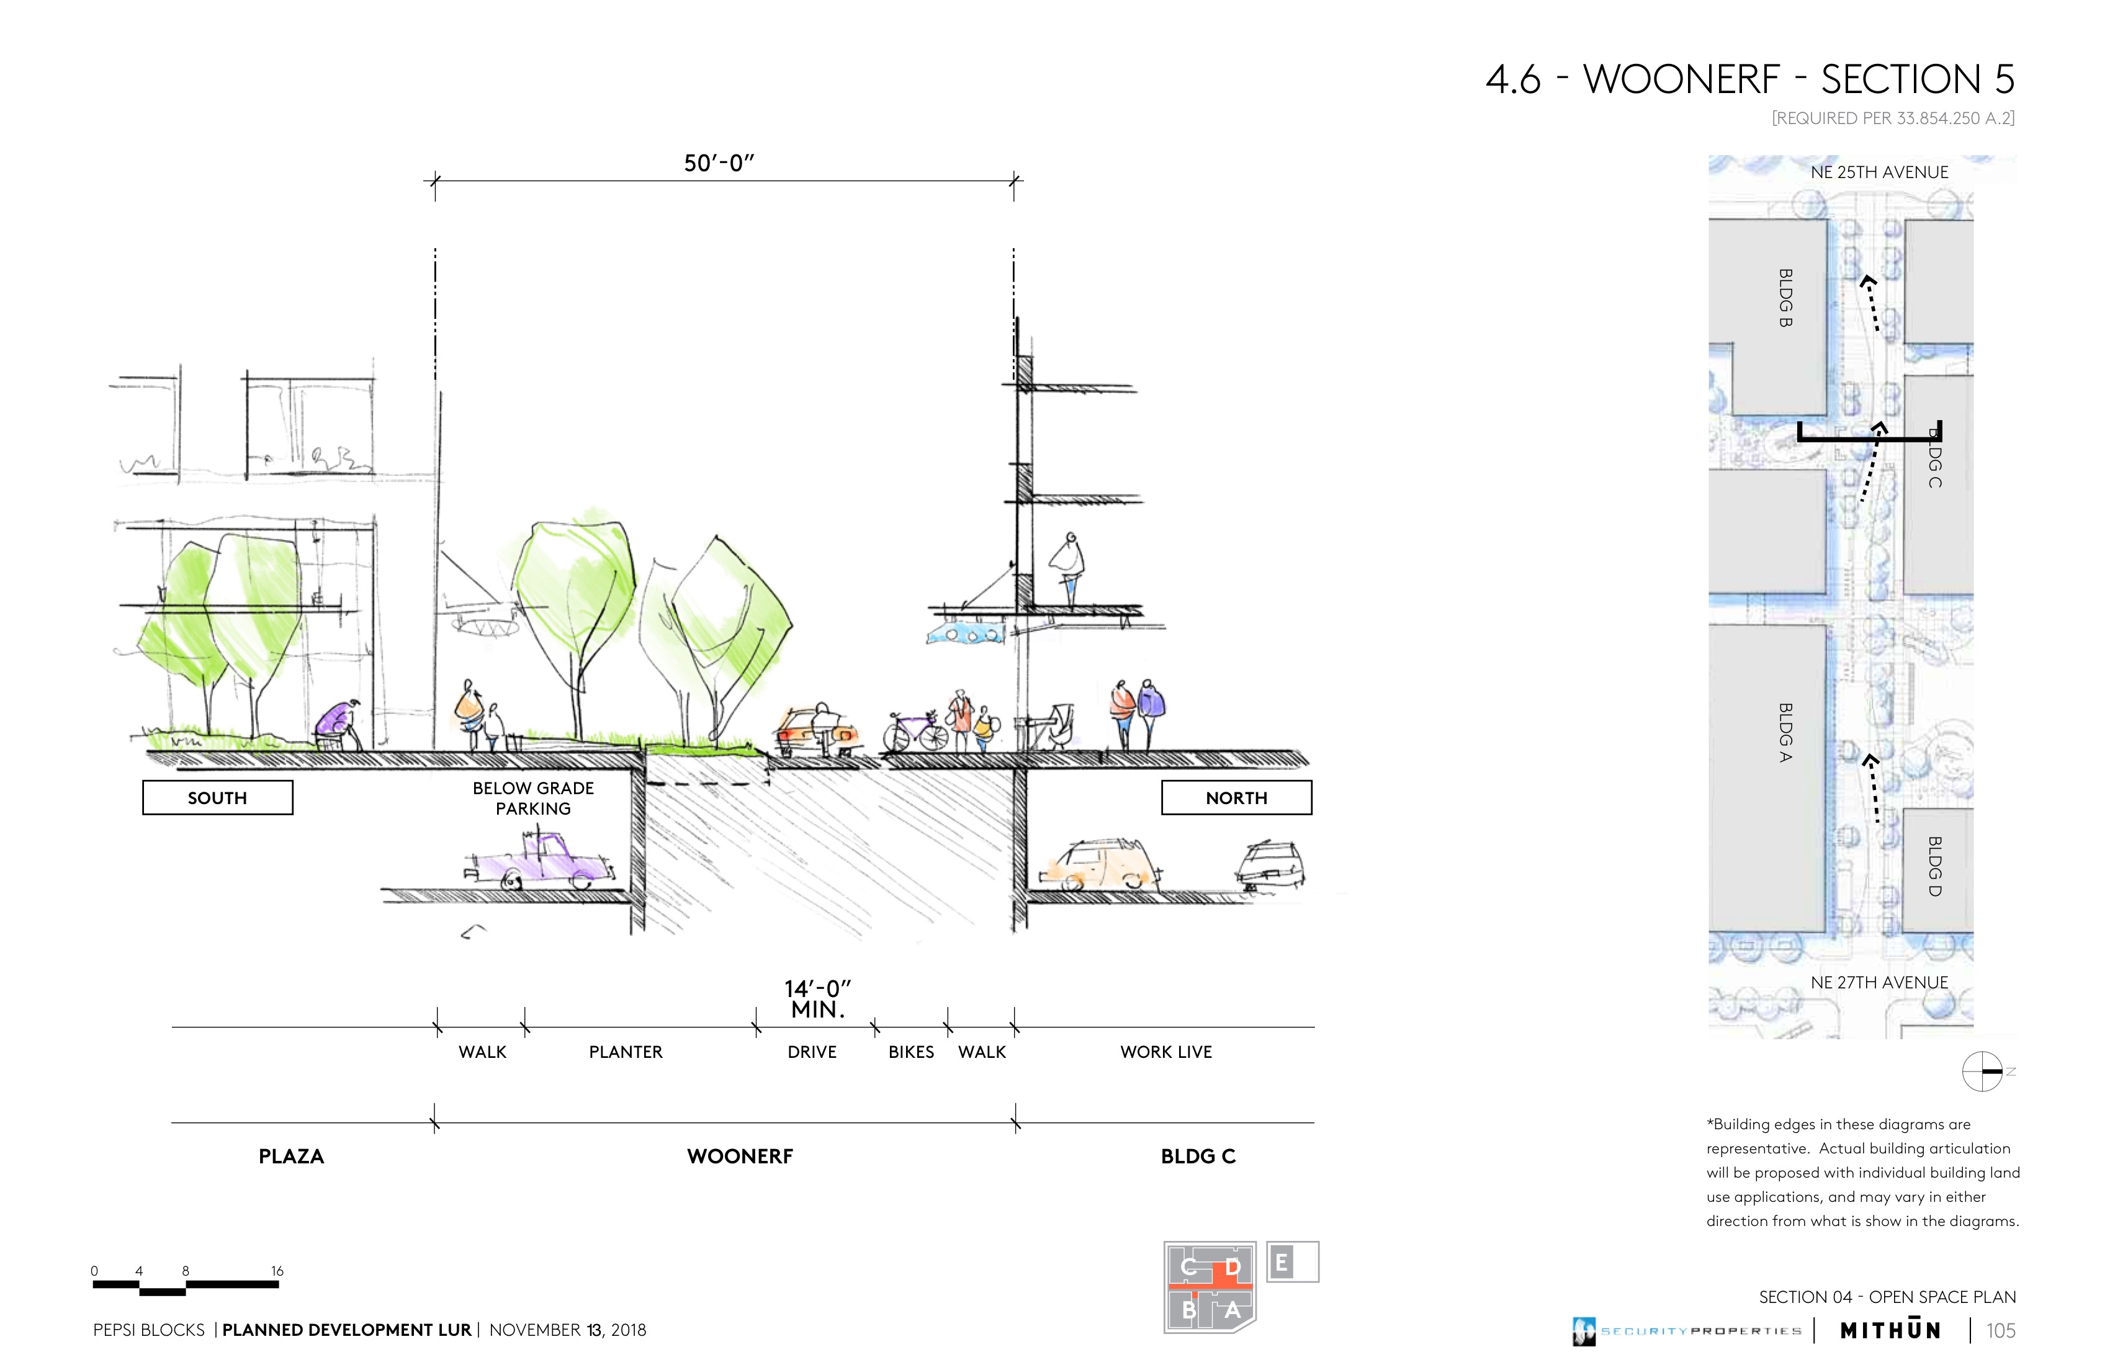Viewport: 2110px width, 1365px height.
Task: Click the Security Properties logo icon
Action: tap(1583, 1330)
